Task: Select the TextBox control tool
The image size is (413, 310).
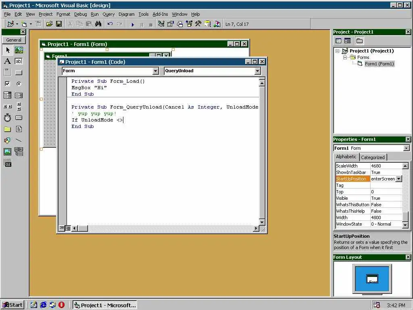Action: point(19,61)
